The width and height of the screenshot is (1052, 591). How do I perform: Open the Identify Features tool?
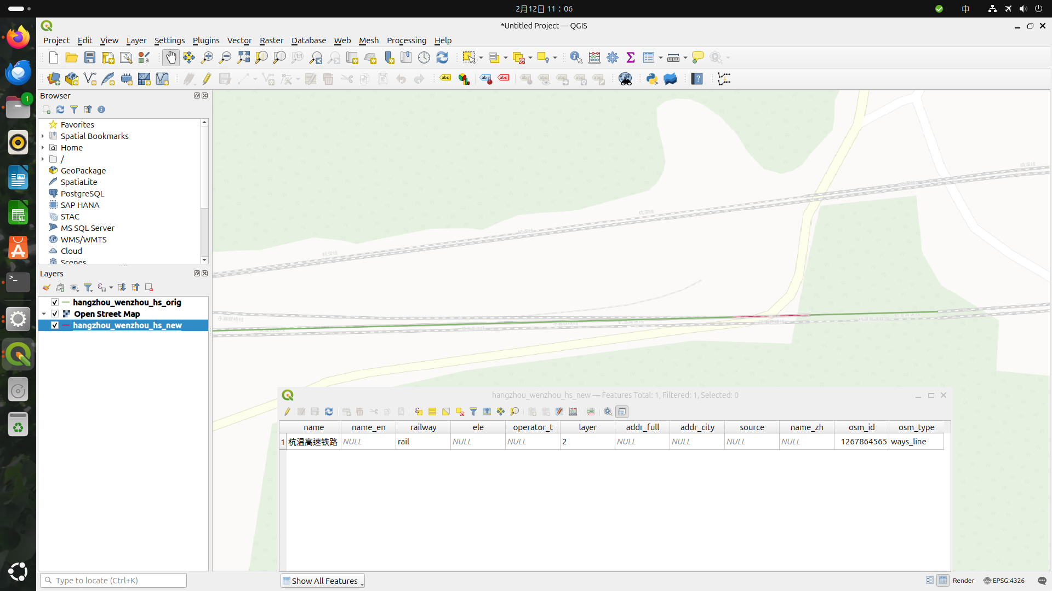pyautogui.click(x=576, y=57)
